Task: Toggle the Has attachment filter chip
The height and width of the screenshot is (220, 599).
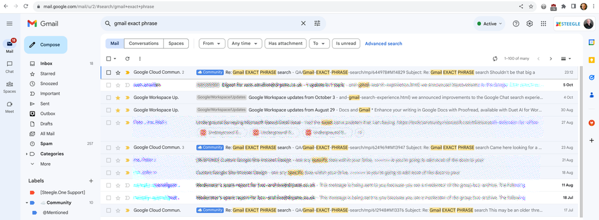Action: tap(285, 44)
